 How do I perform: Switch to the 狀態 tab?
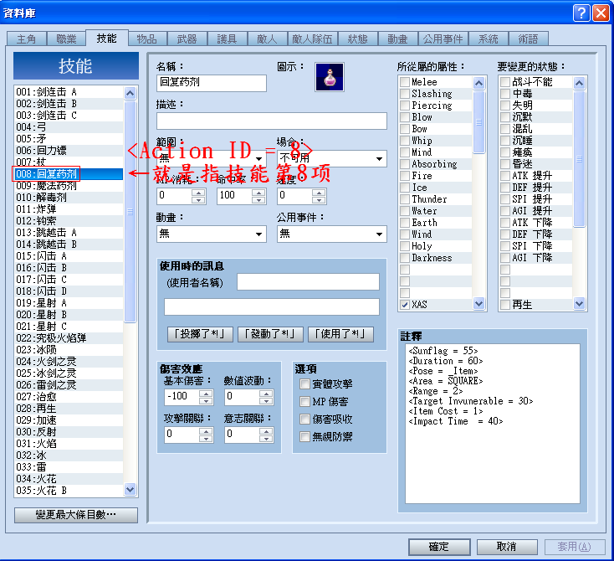[357, 39]
